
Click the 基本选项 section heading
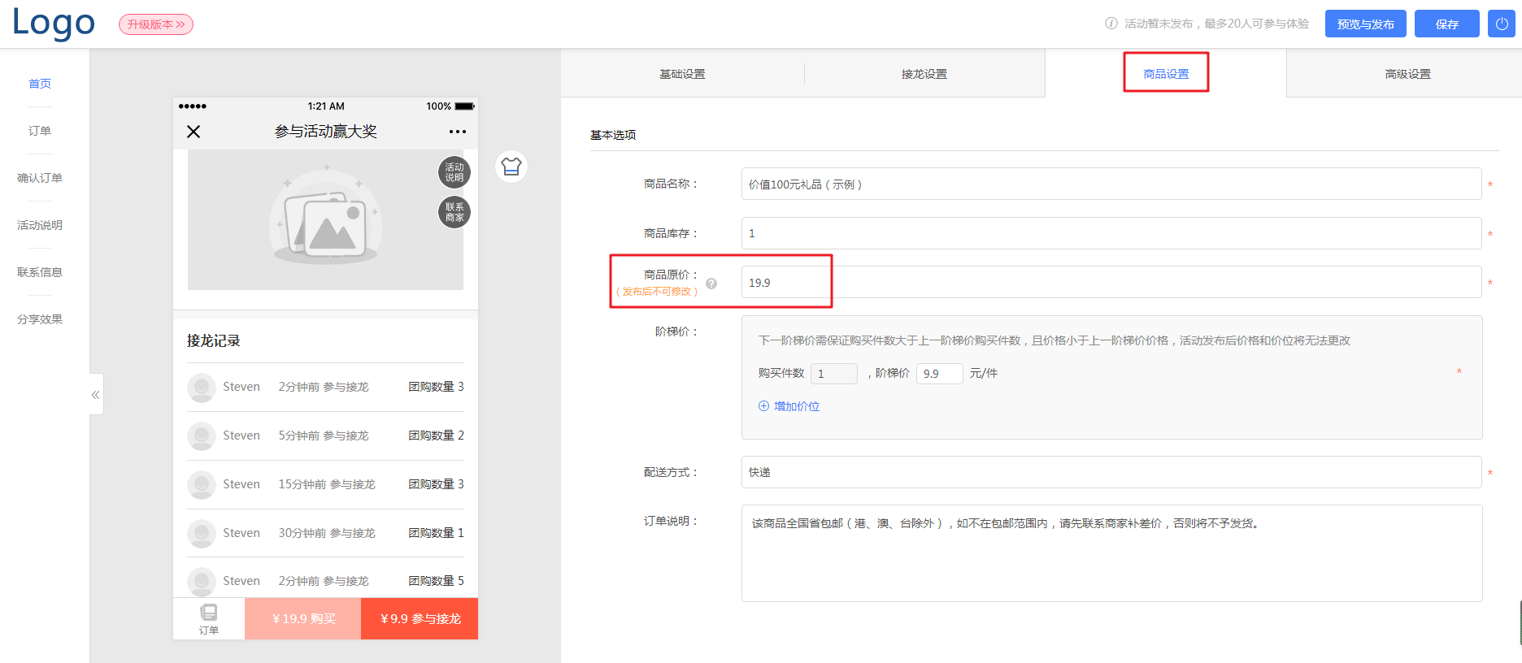click(x=613, y=135)
